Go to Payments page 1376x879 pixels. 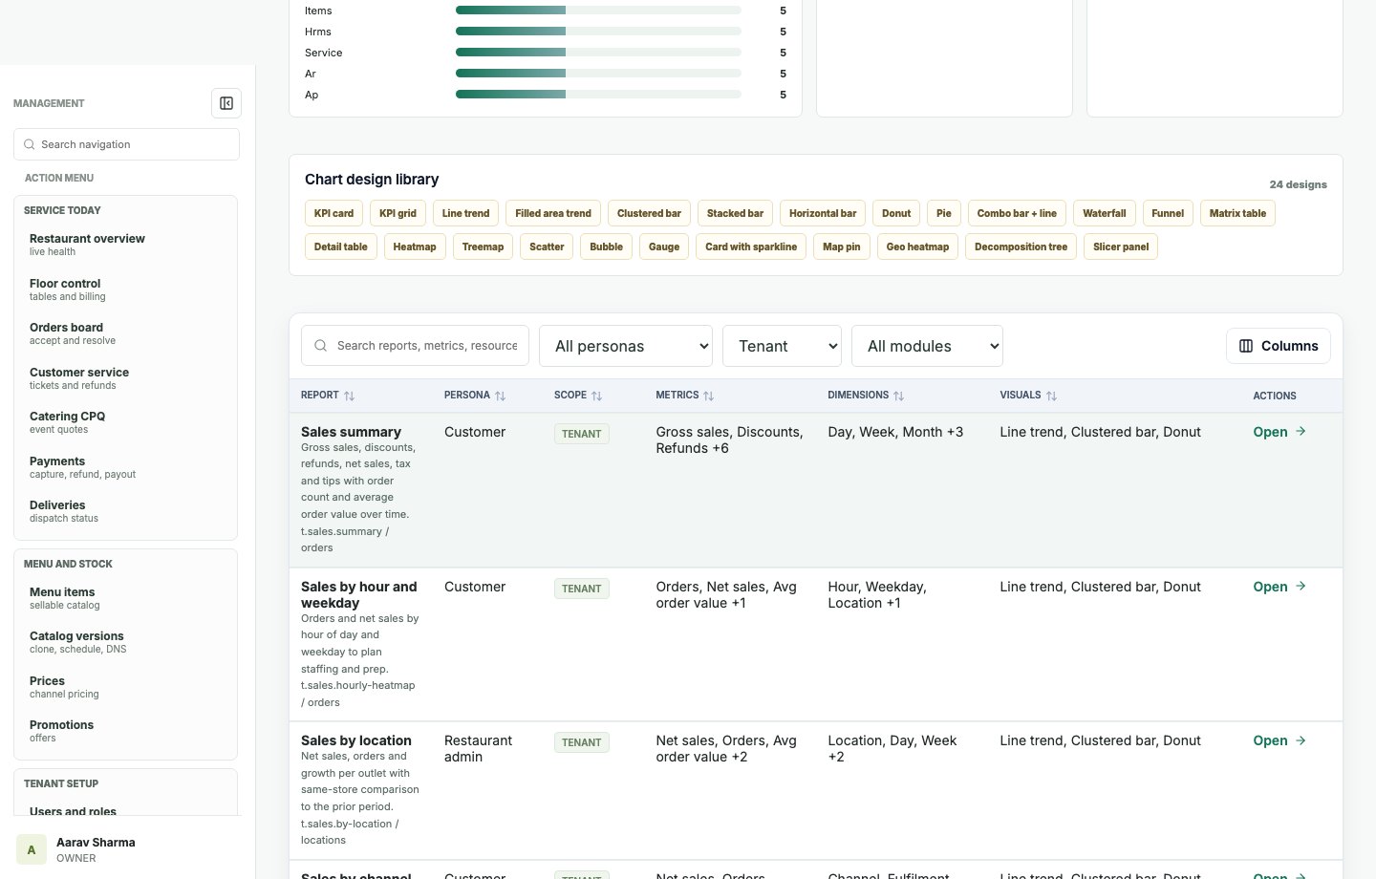click(x=125, y=467)
